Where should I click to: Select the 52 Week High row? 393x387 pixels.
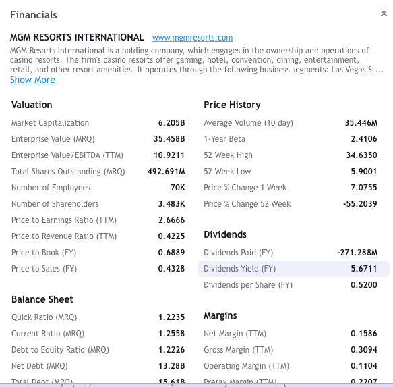coord(293,155)
